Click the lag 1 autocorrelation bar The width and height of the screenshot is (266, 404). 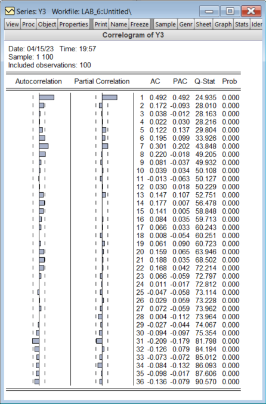47,97
